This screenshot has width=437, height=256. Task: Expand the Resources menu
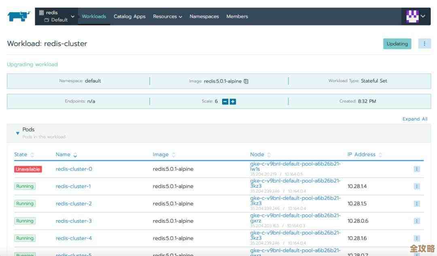click(x=167, y=17)
